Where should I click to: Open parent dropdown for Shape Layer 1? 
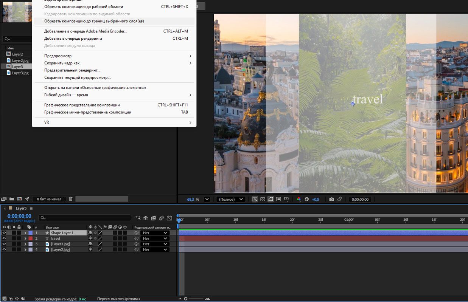tap(155, 233)
